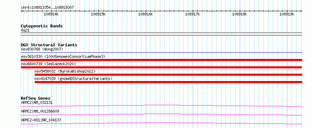
Task: Click the right arrow end of ruler
Action: pyautogui.click(x=301, y=11)
